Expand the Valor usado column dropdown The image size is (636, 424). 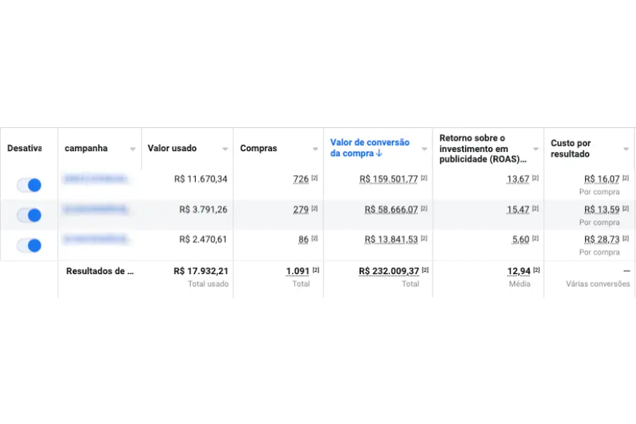(225, 149)
